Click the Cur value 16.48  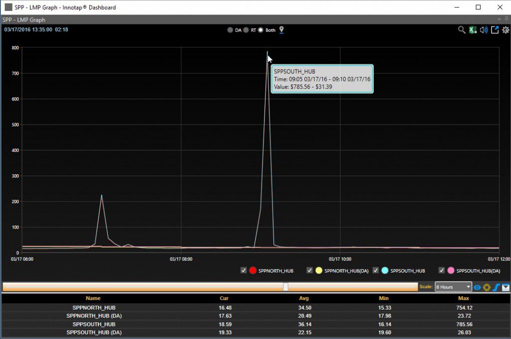pyautogui.click(x=225, y=308)
